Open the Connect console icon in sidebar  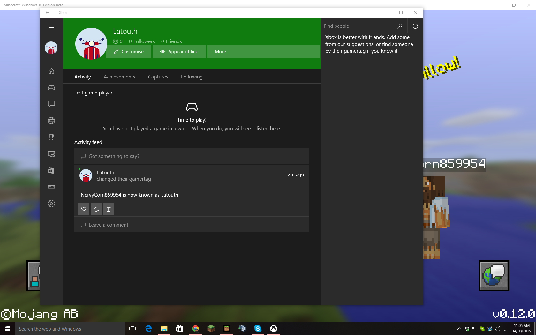pyautogui.click(x=51, y=187)
